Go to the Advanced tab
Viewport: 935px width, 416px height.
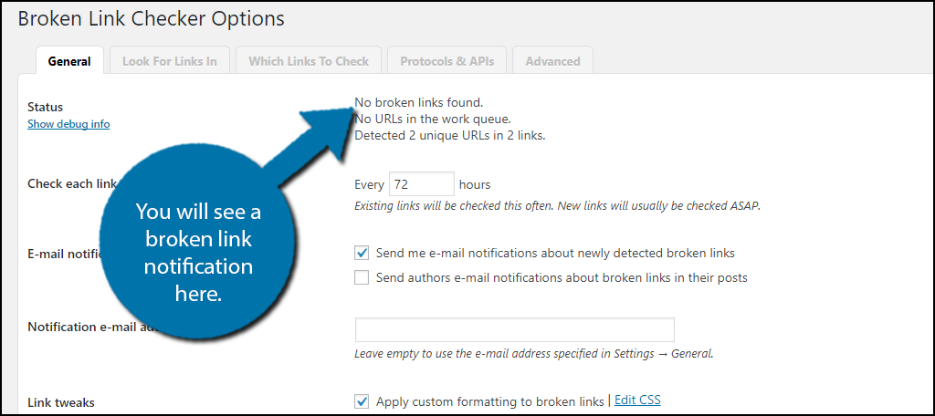tap(552, 61)
